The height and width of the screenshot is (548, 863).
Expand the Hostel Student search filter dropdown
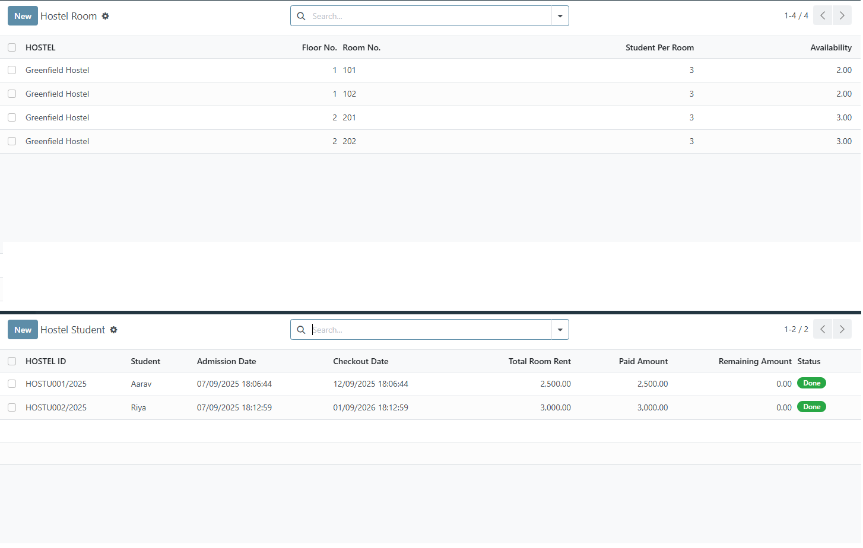[560, 330]
